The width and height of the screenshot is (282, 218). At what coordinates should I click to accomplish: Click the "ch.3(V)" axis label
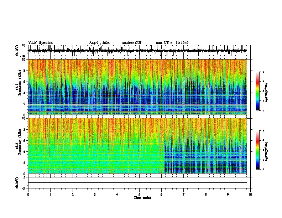[17, 183]
